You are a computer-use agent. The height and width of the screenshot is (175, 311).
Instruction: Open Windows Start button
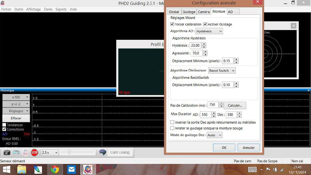(x=6, y=170)
